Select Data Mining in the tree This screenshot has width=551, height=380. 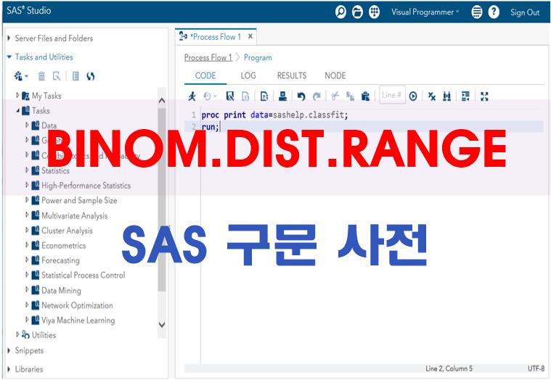tap(61, 291)
